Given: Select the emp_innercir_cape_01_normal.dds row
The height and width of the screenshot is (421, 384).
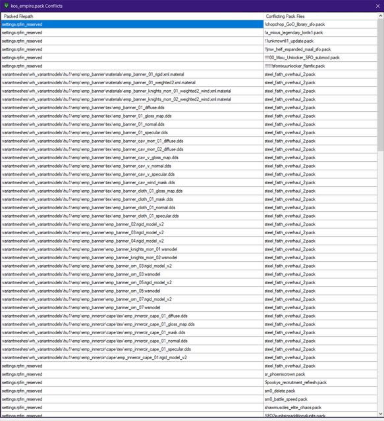Looking at the screenshot, I should pyautogui.click(x=132, y=341).
